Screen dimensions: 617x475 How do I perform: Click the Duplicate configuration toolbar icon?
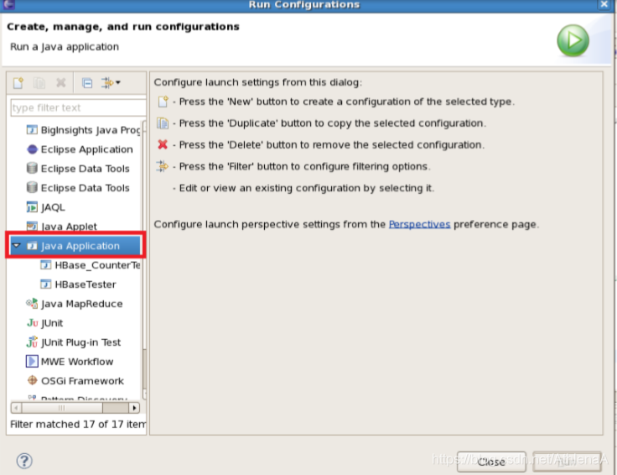(39, 83)
